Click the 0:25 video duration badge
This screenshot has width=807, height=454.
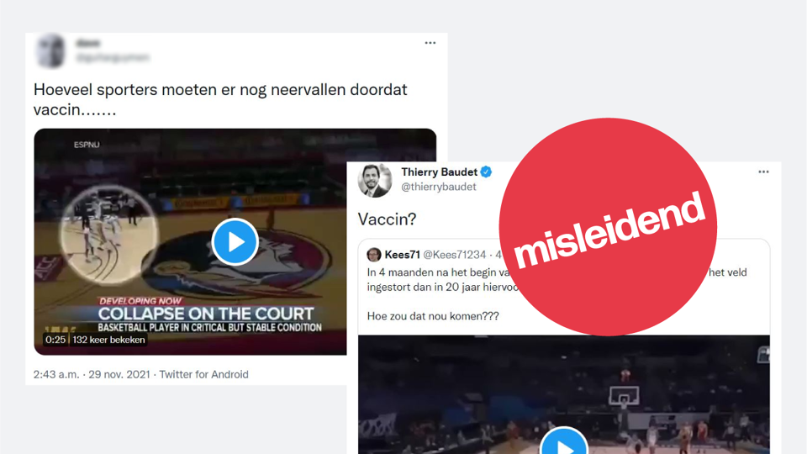[55, 340]
